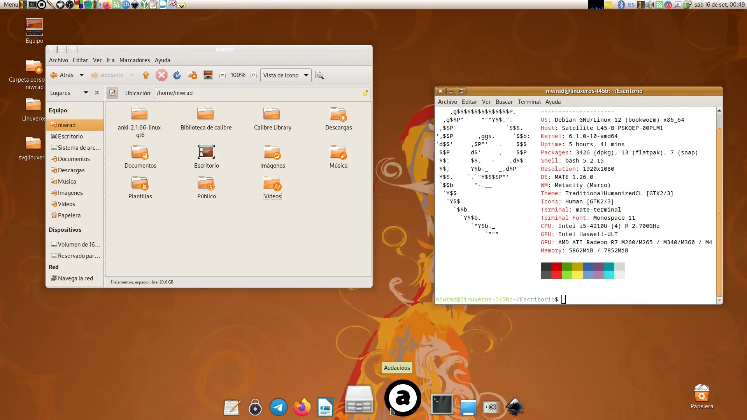Launch qBittorrent from the top panel

coord(125,5)
